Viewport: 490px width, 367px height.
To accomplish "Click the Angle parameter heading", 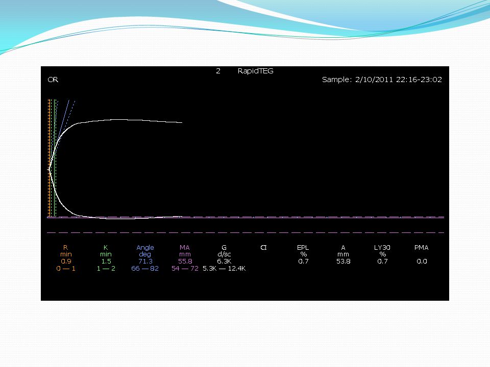I will [x=145, y=248].
